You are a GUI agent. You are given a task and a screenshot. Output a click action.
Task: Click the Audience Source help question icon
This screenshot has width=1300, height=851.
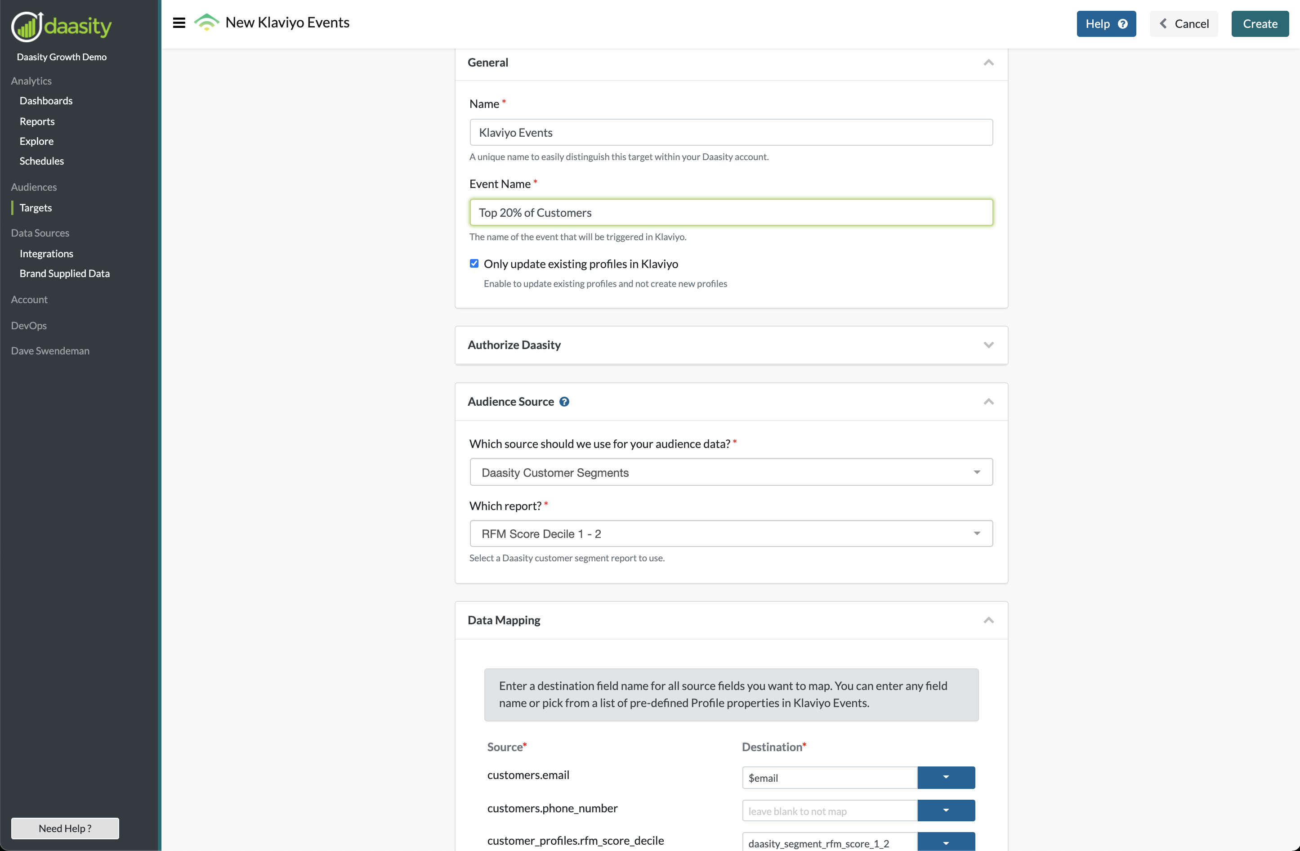click(564, 402)
